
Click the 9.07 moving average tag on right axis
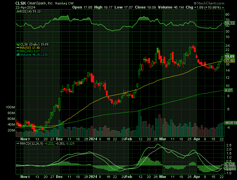click(229, 90)
